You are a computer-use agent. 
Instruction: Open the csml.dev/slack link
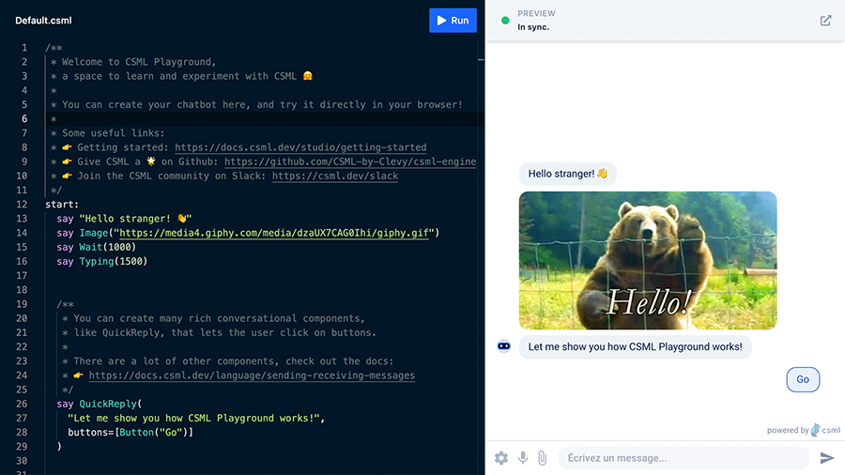point(334,176)
